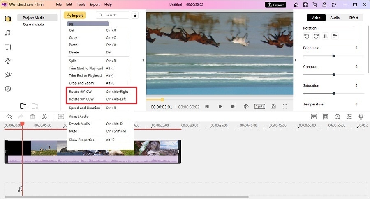370x199 pixels.
Task: Click the Import button
Action: click(x=74, y=15)
